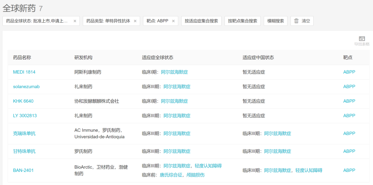Viewport: 373px width, 185px height.
Task: Click 唐氏综合征 link in BAN-2401 row
Action: pos(171,175)
